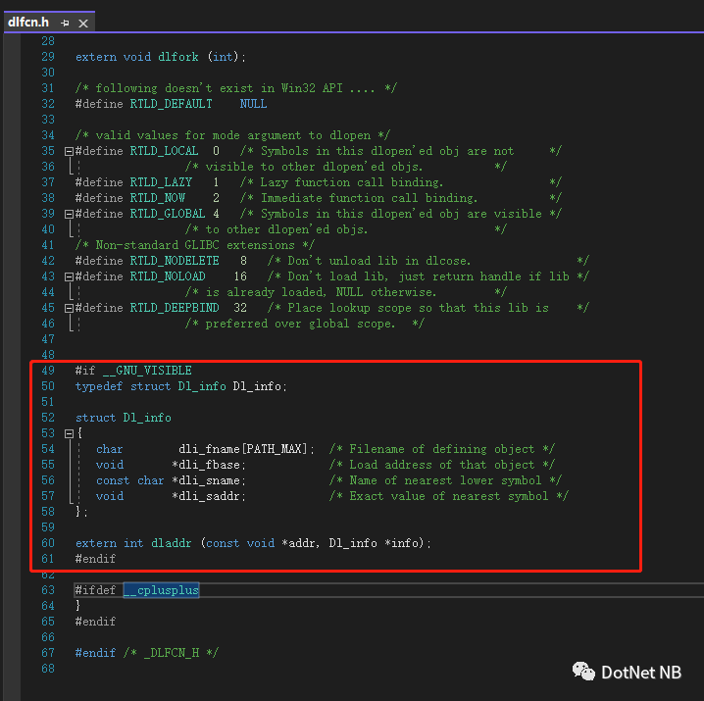Collapse the Dl_info struct body
Screen dimensions: 704x701
point(69,433)
